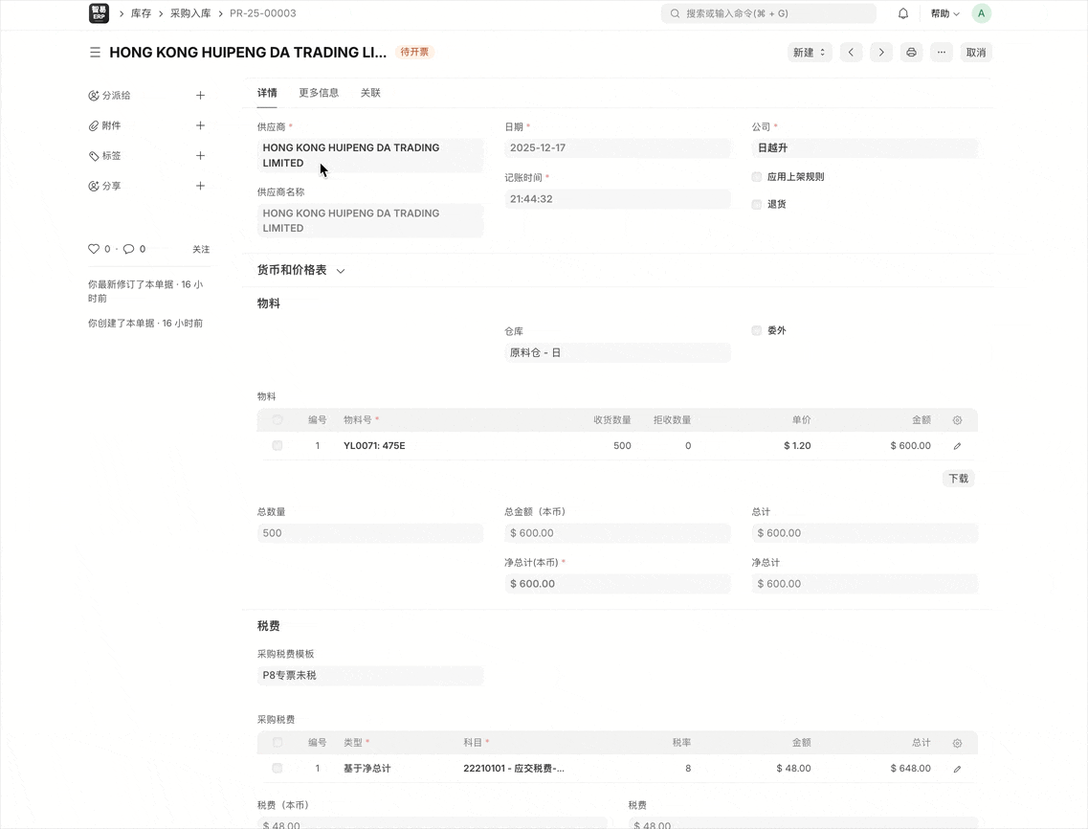Image resolution: width=1088 pixels, height=829 pixels.
Task: Click the heart like icon
Action: click(x=94, y=249)
